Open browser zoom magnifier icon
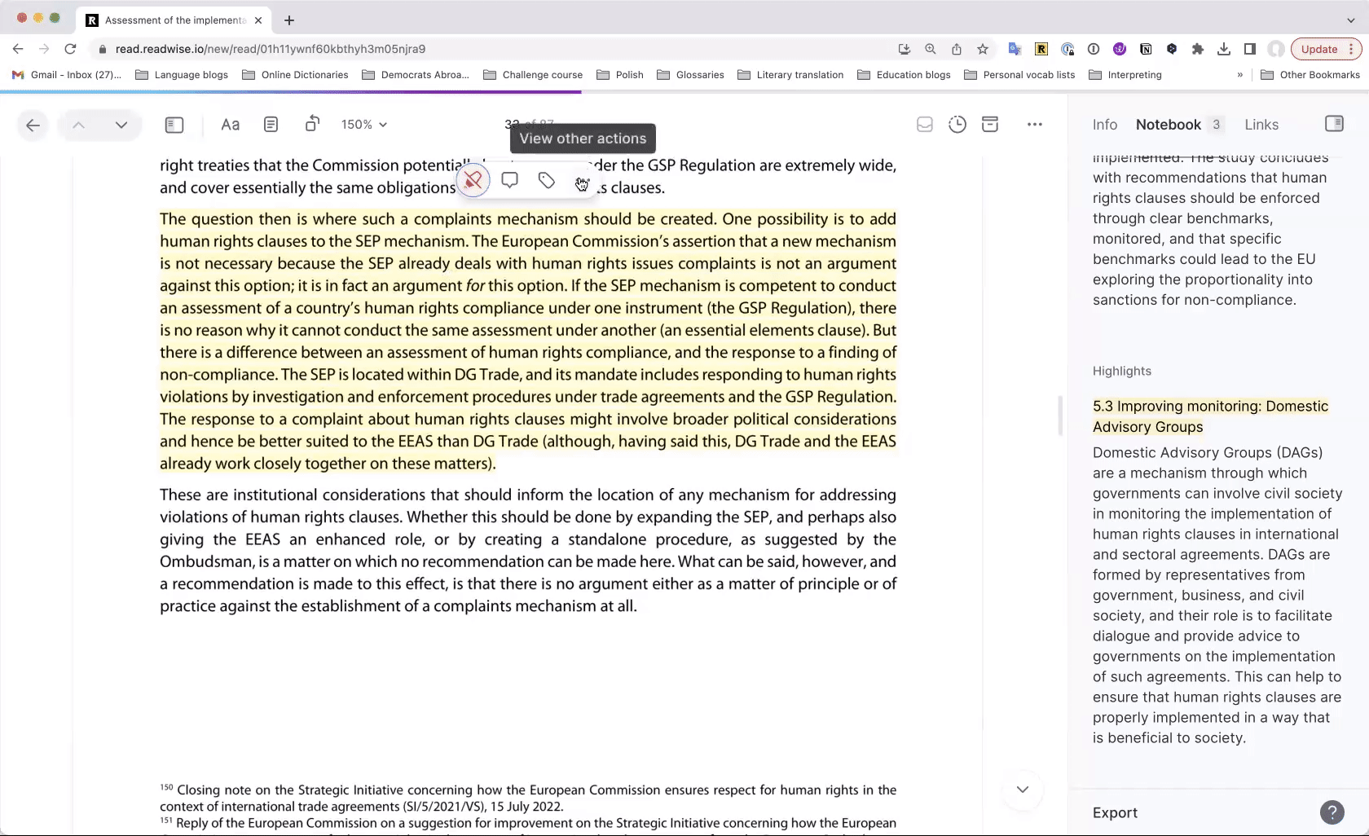1369x836 pixels. (931, 49)
